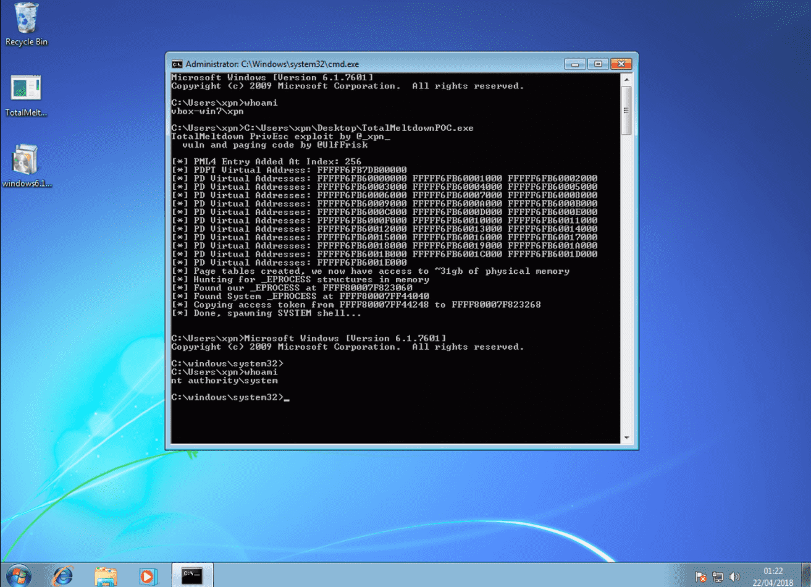The image size is (811, 587).
Task: Select the TotalMelt... desktop shortcut
Action: point(26,96)
